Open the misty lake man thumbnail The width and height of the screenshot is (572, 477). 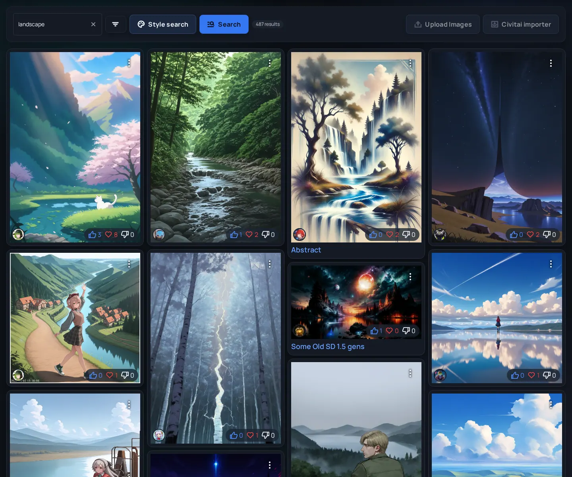pyautogui.click(x=356, y=419)
